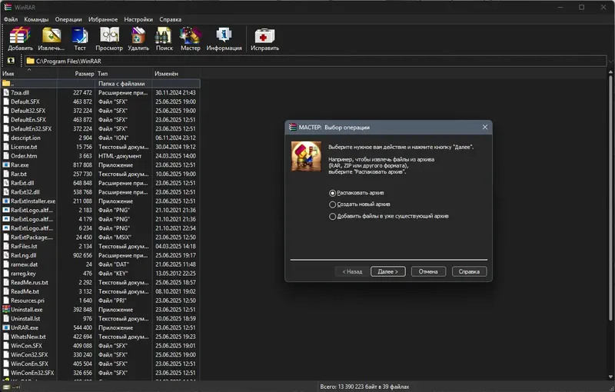Screen dimensions: 615x392
Task: Click the 7zxa.dll file icon
Action: coord(6,92)
